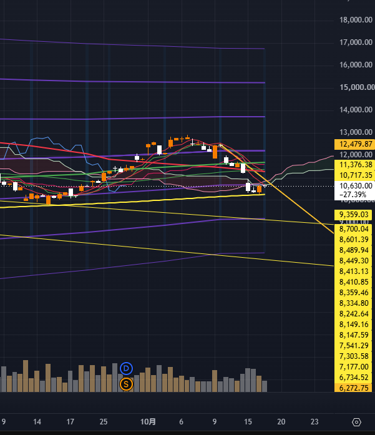
Task: Click date 23 on the time axis
Action: coord(314,422)
